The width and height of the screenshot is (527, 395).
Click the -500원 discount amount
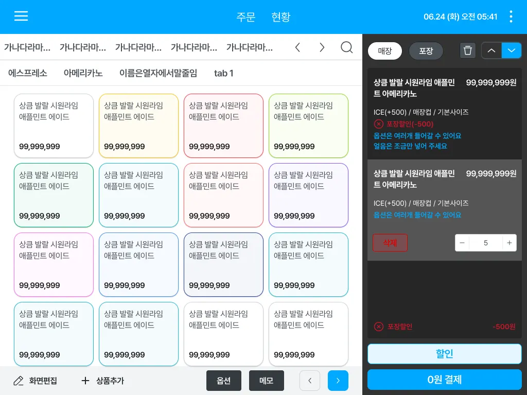pyautogui.click(x=504, y=327)
